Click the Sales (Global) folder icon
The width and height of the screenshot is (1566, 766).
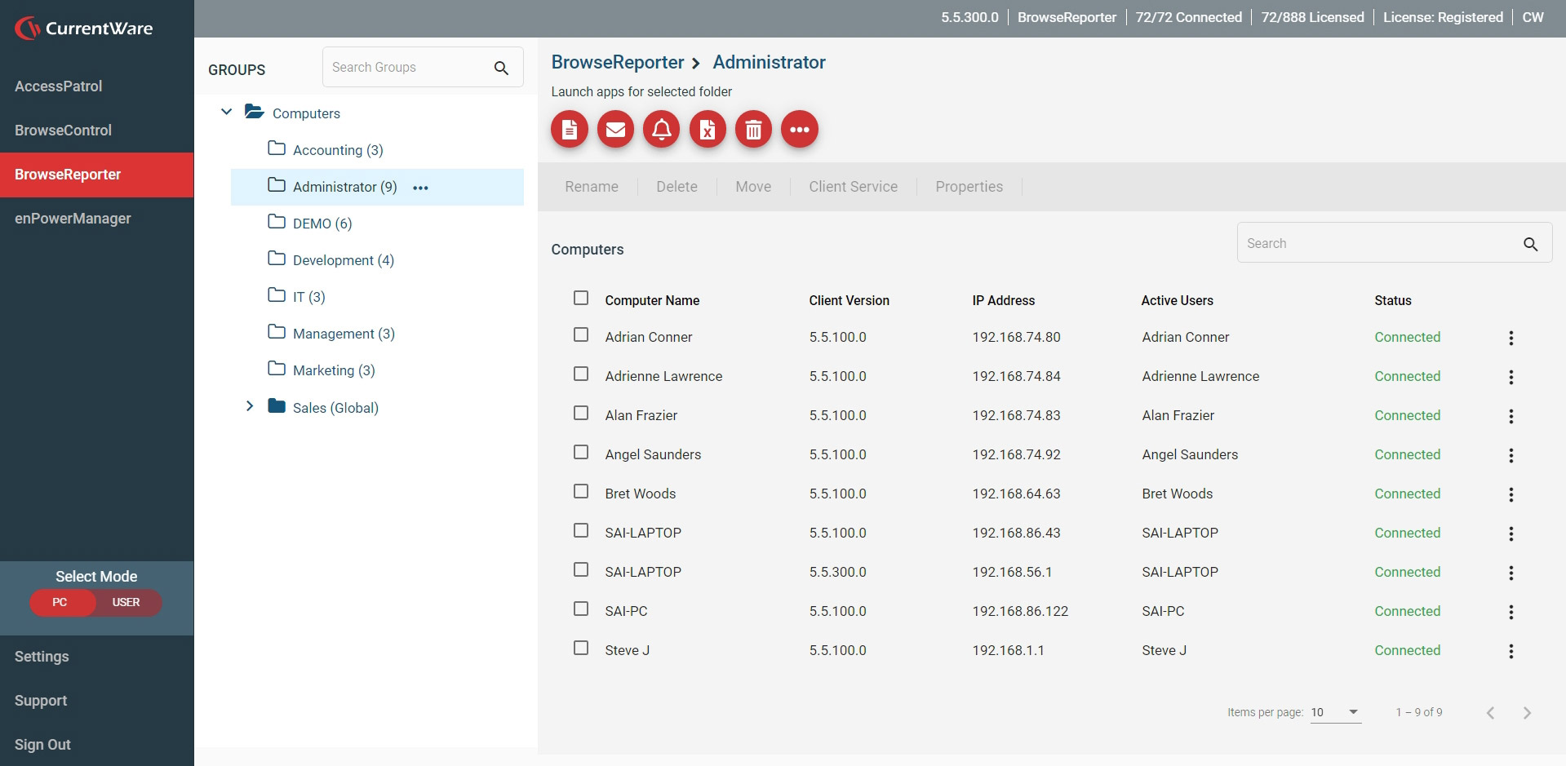coord(277,406)
